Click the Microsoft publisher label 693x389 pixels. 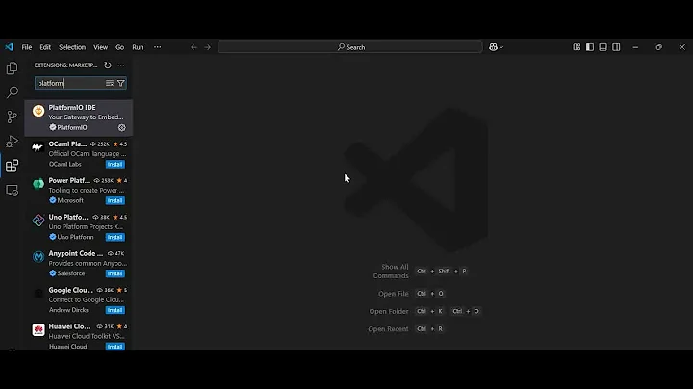point(70,200)
